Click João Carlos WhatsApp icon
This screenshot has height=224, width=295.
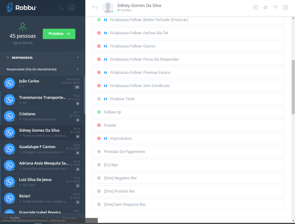pyautogui.click(x=10, y=84)
